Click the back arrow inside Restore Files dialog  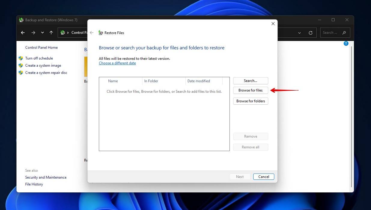point(92,33)
